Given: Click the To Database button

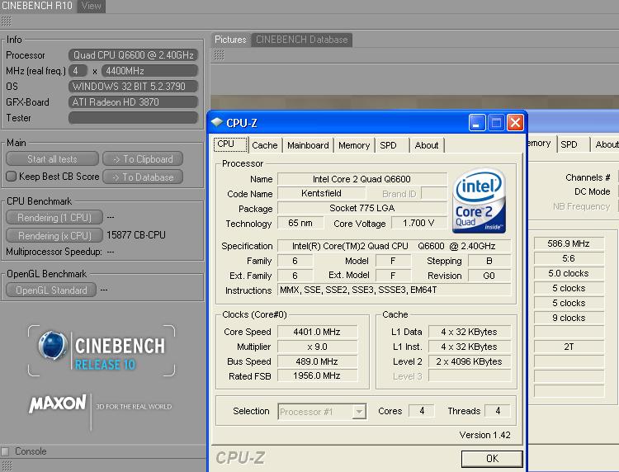Looking at the screenshot, I should click(143, 177).
